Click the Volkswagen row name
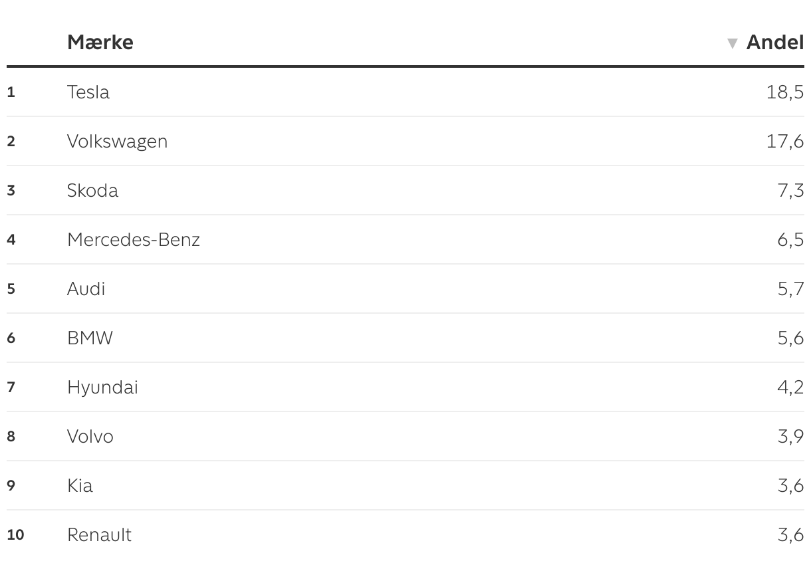 117,142
